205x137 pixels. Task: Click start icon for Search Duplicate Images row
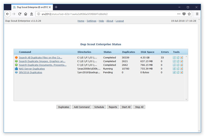coord(174,61)
